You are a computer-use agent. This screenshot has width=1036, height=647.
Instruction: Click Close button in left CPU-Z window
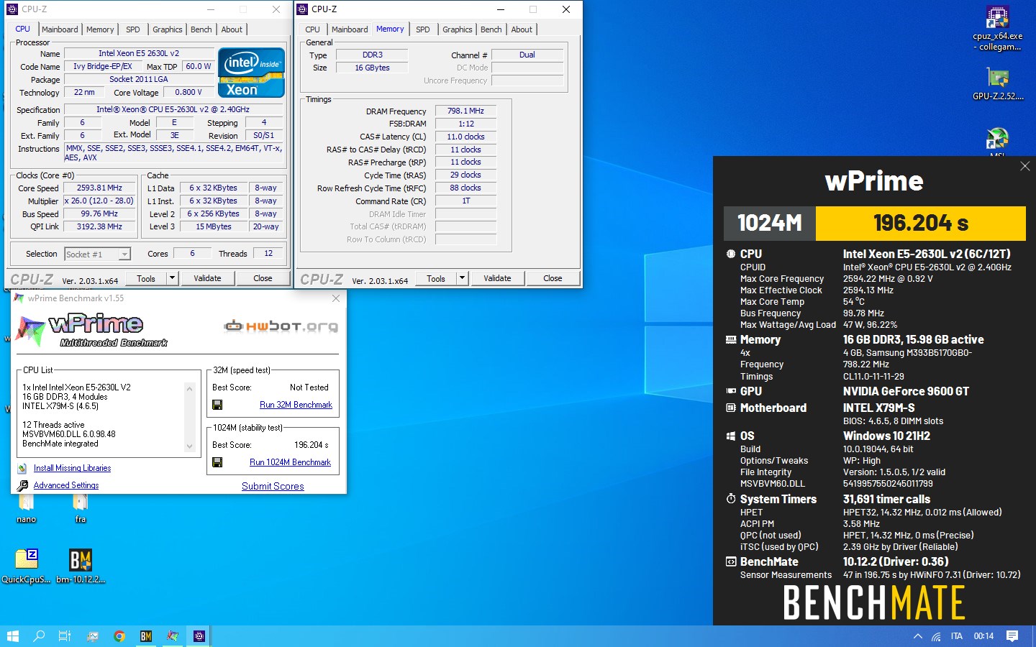(263, 278)
